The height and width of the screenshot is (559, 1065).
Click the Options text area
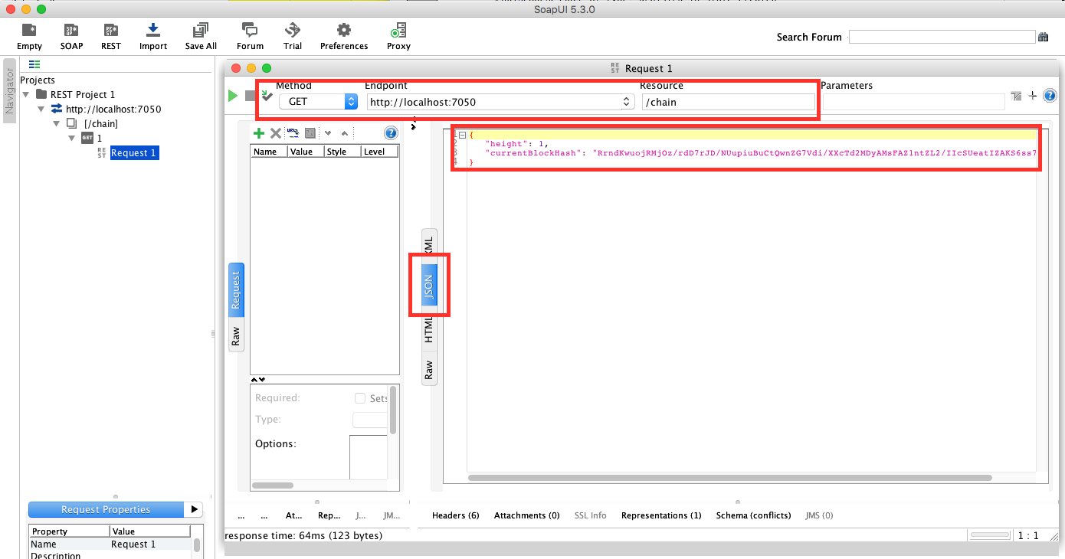[x=369, y=457]
